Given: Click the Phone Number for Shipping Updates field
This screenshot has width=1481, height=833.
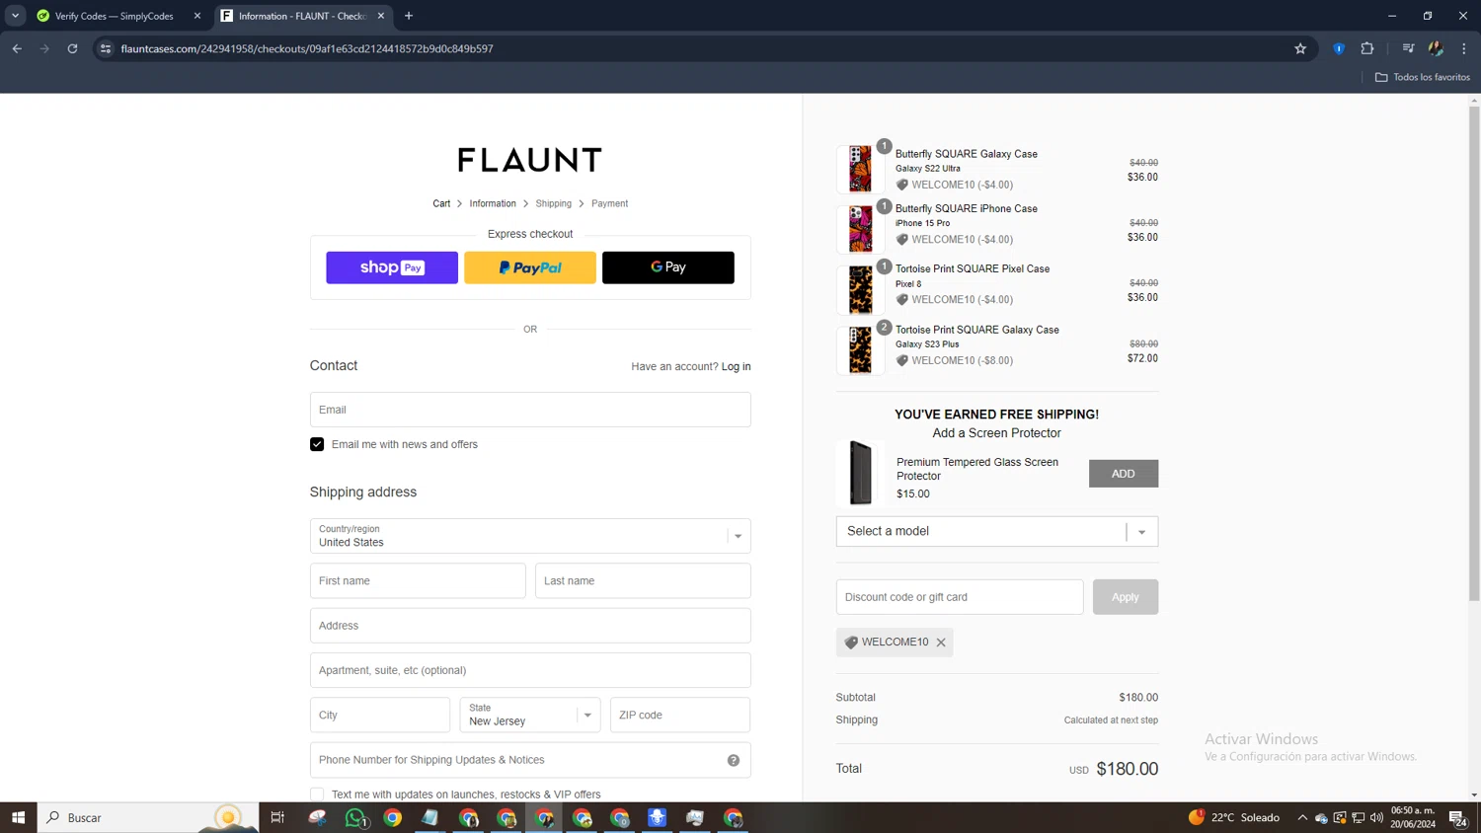Looking at the screenshot, I should [530, 760].
